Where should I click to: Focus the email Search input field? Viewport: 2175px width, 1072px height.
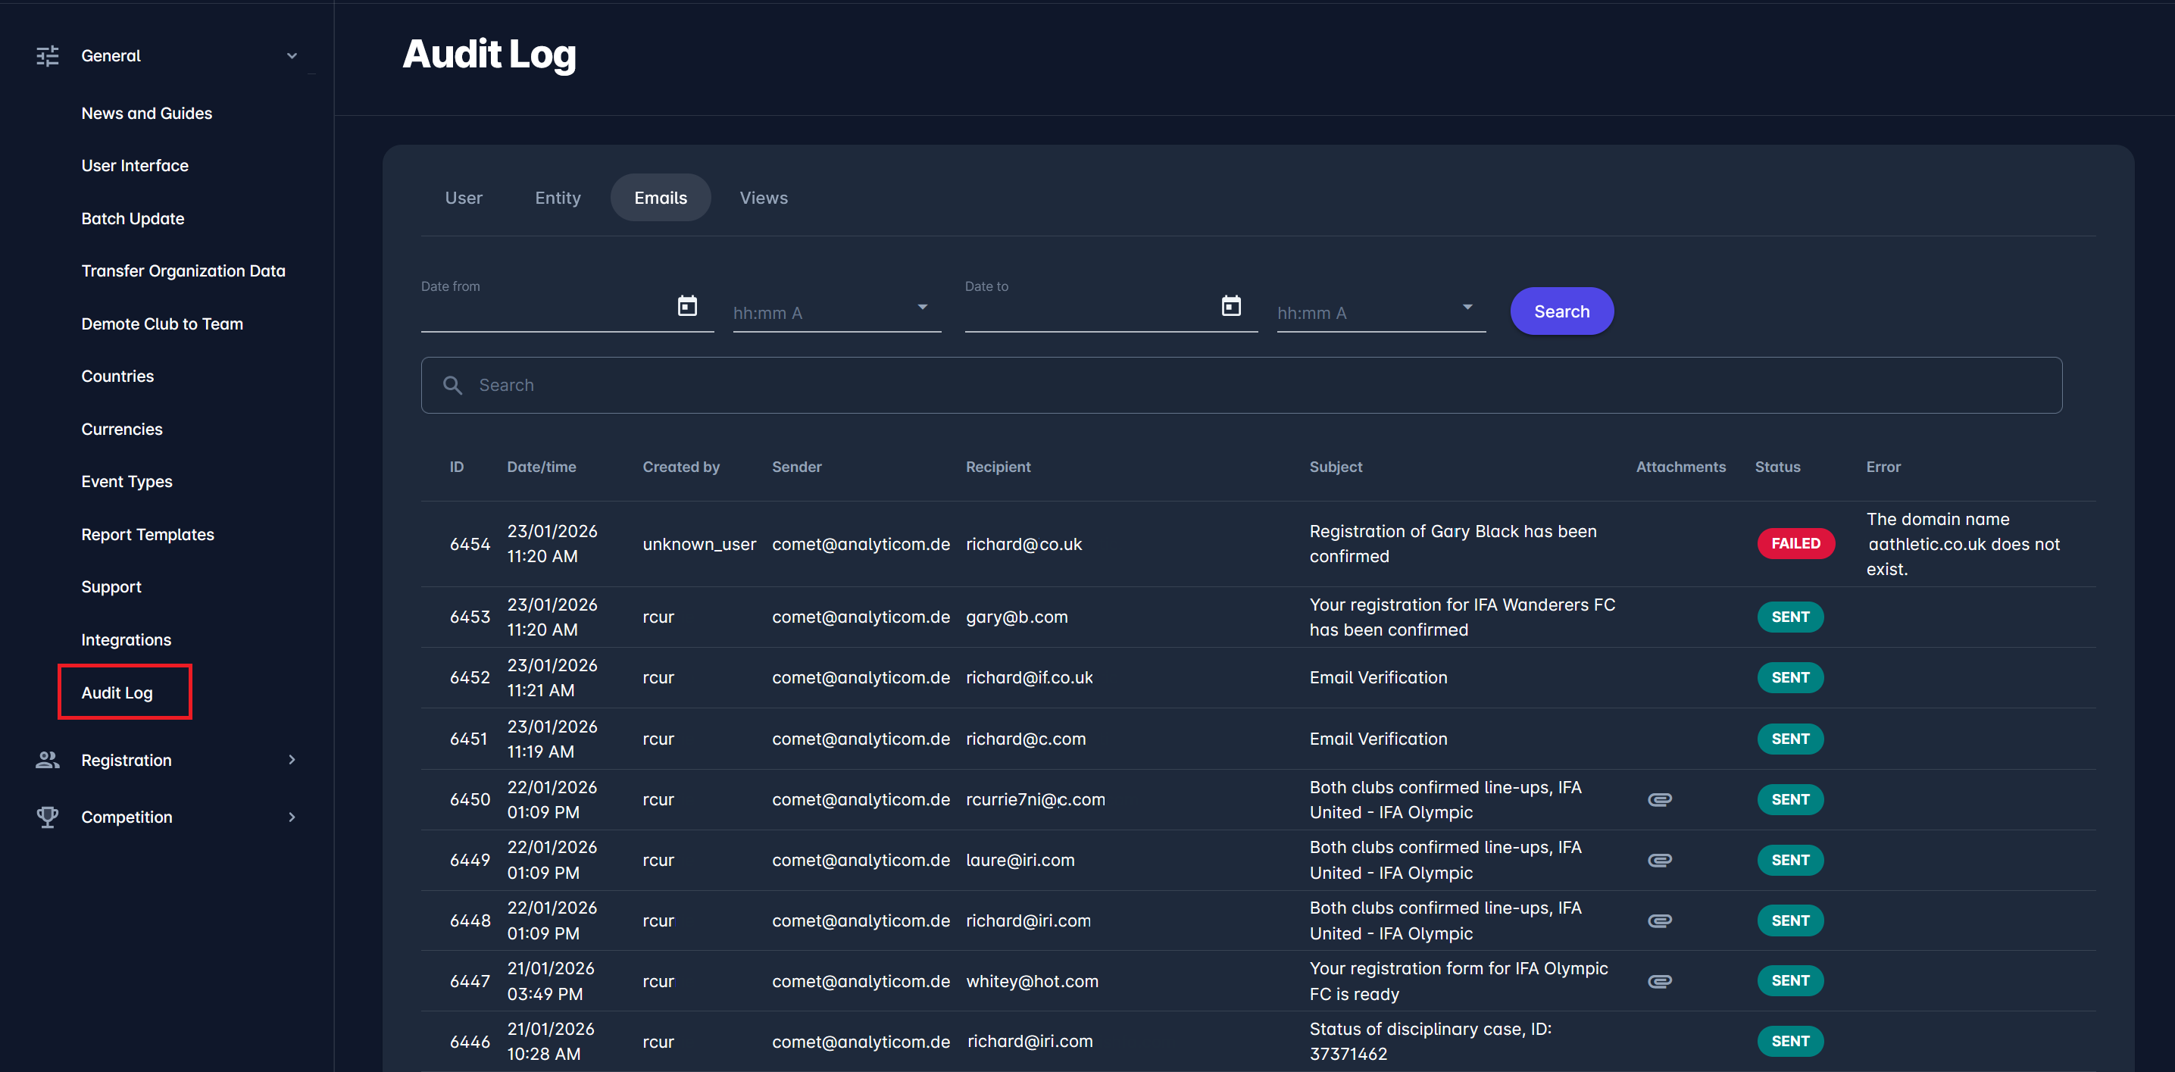click(x=1241, y=385)
